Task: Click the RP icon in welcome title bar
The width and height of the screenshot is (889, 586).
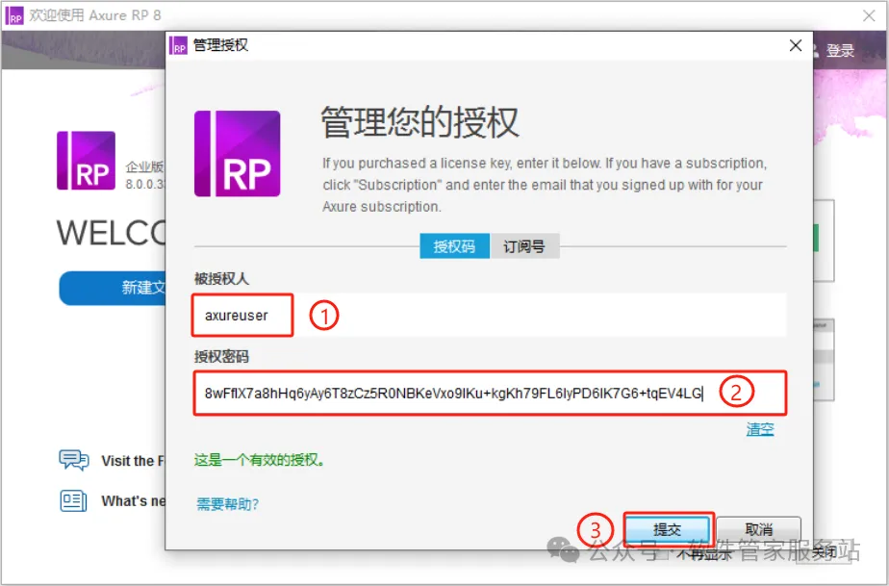Action: (14, 15)
